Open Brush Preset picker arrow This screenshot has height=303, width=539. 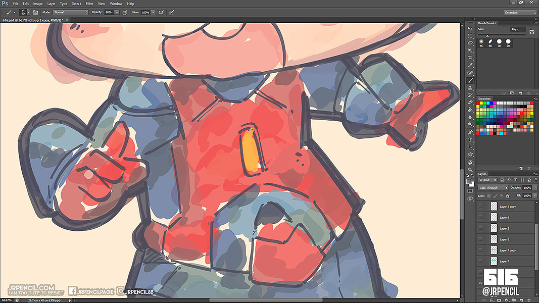28,12
